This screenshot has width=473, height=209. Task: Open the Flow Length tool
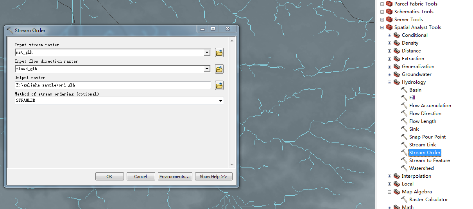[423, 121]
